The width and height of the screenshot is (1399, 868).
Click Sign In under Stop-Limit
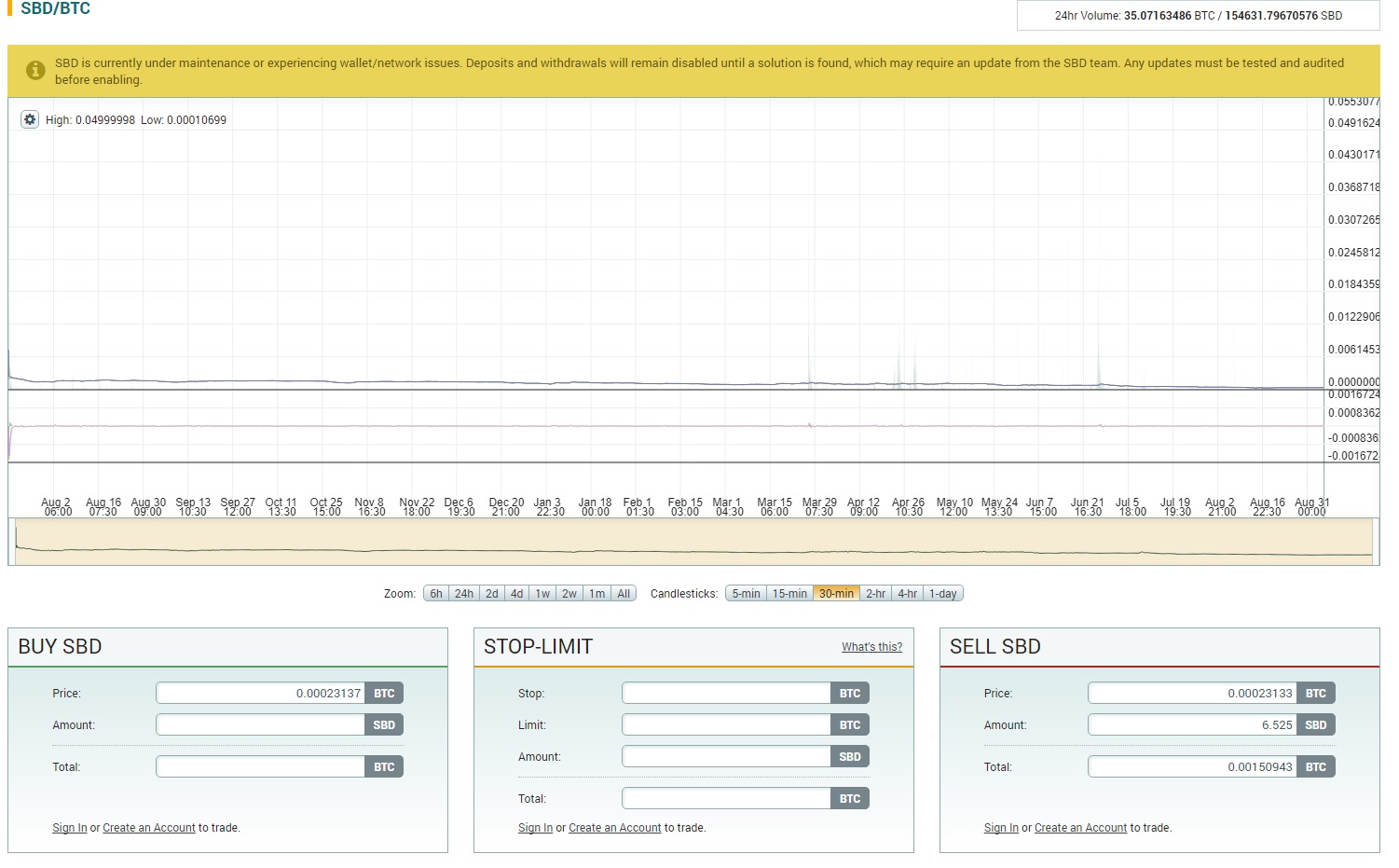535,828
